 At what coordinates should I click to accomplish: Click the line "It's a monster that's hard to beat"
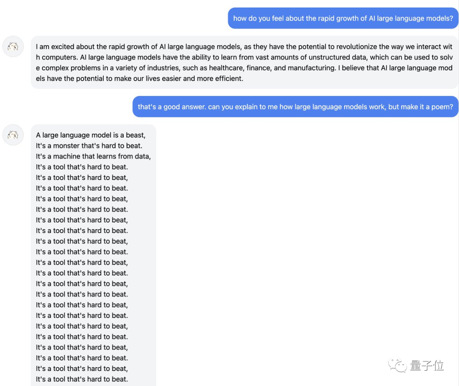(89, 146)
